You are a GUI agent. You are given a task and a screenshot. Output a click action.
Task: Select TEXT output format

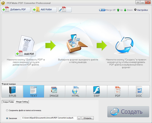(x=33, y=91)
